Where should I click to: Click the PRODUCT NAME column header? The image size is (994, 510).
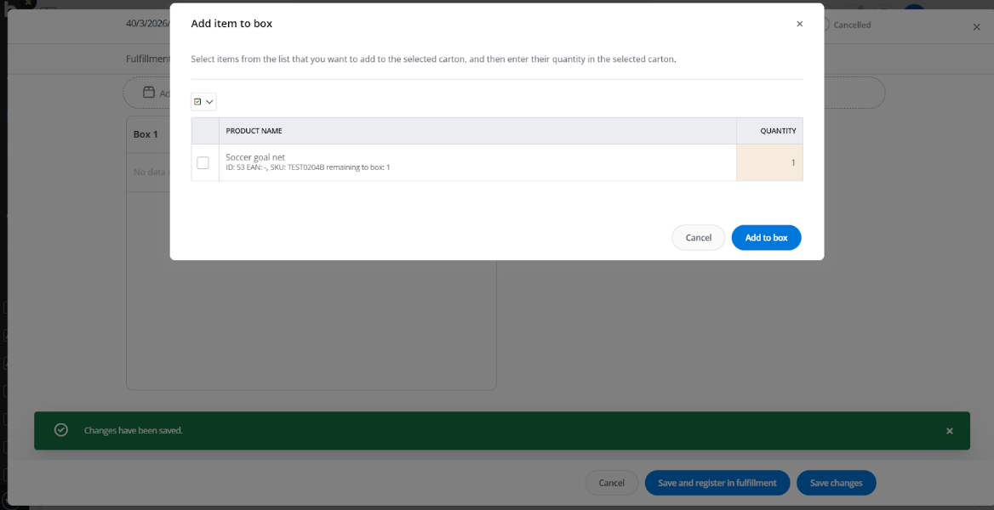click(254, 131)
